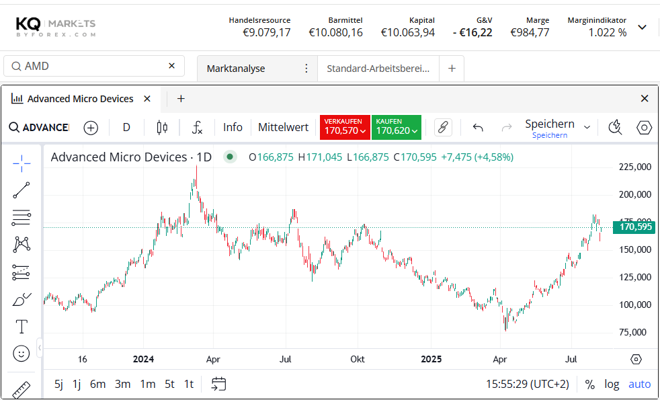The image size is (660, 400).
Task: Close the Advanced Micro Devices chart tab
Action: coord(147,99)
